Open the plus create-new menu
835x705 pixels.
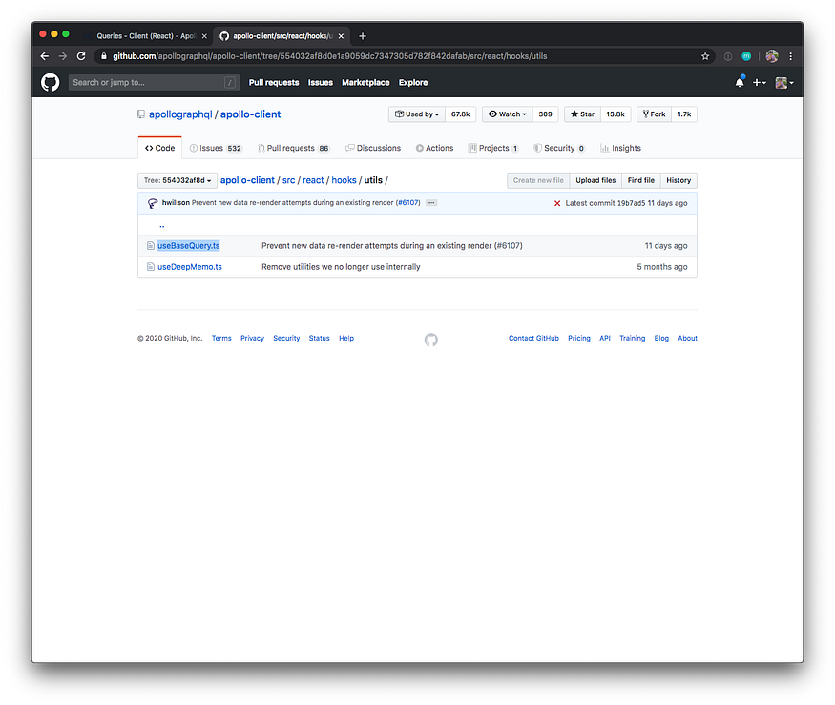[x=759, y=83]
